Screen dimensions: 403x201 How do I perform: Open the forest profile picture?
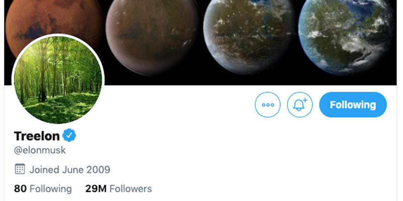click(x=58, y=79)
